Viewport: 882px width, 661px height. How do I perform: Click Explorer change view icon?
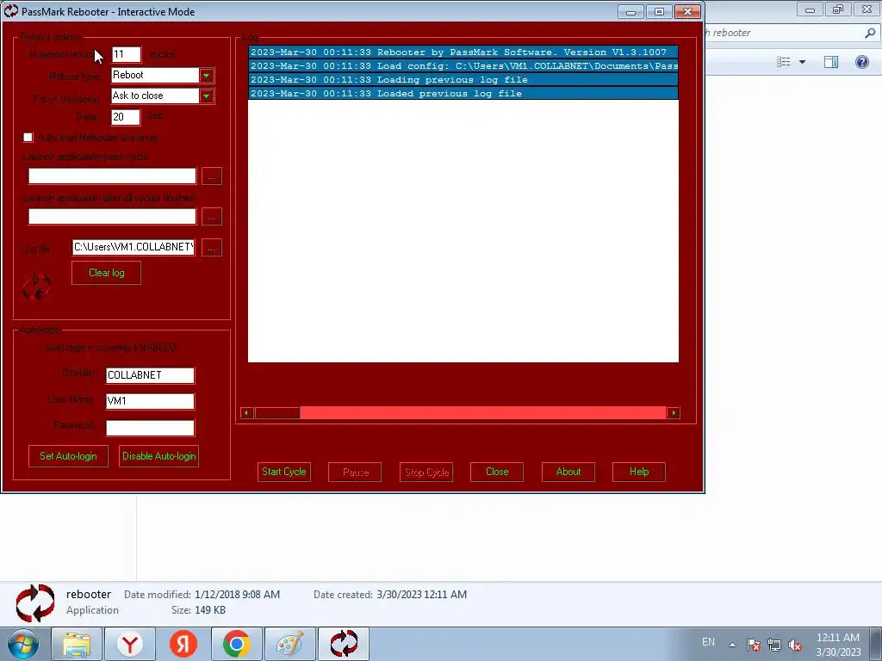[784, 62]
